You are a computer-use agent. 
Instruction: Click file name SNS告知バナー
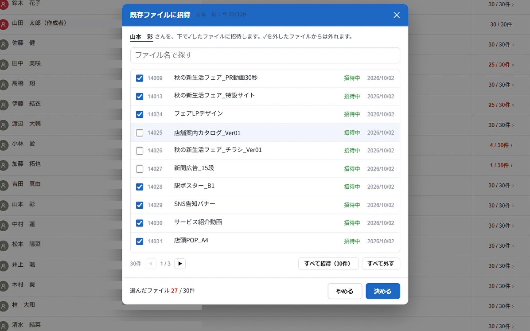195,204
